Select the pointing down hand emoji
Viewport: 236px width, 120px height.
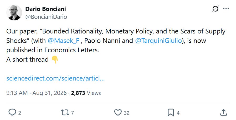pos(55,60)
